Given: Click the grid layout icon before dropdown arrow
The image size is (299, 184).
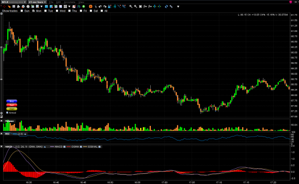Looking at the screenshot, I should pyautogui.click(x=65, y=7).
